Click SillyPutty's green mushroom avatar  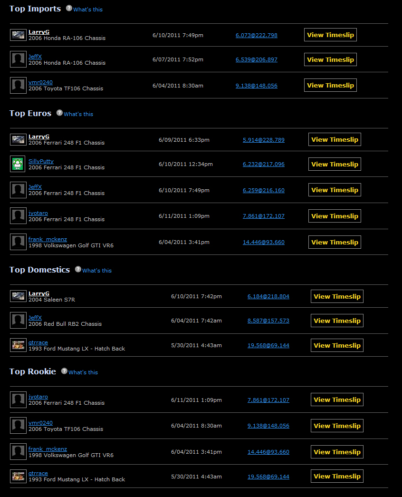click(x=18, y=164)
